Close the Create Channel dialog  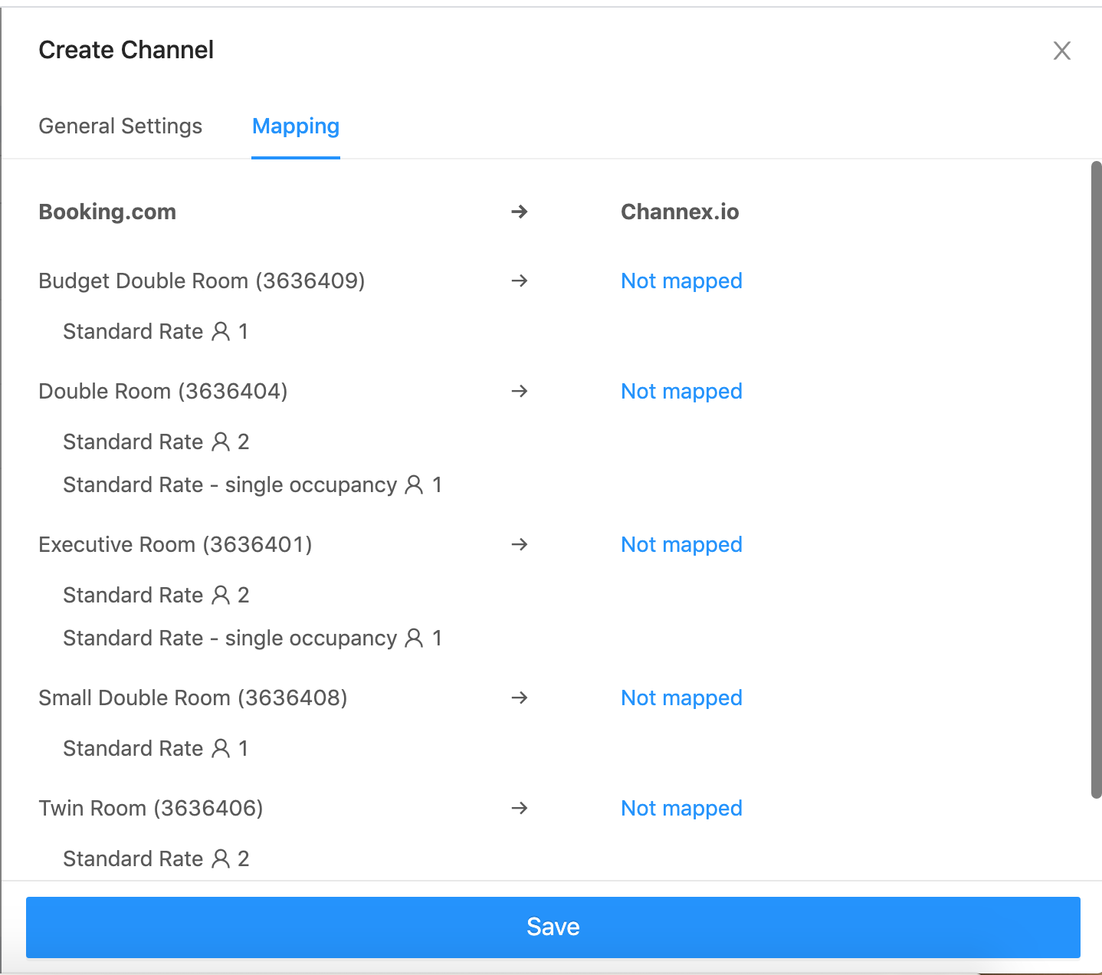tap(1061, 51)
